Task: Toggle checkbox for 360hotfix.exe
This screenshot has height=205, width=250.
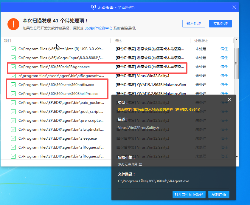Action: [x=13, y=85]
